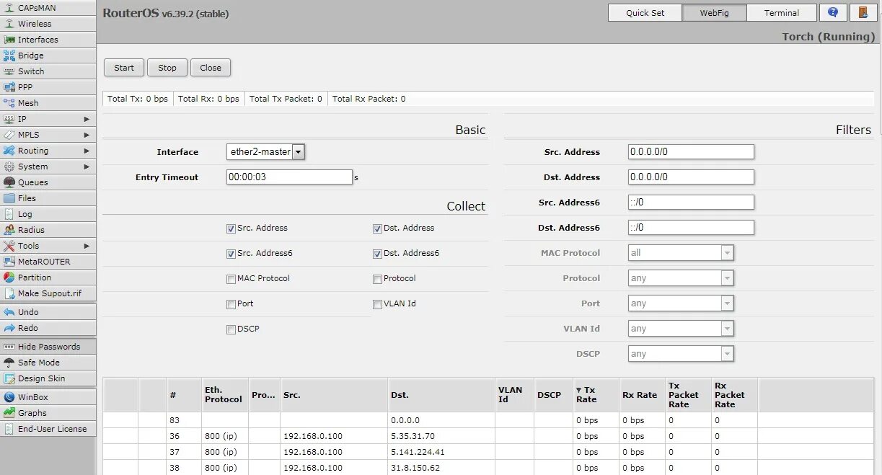The height and width of the screenshot is (475, 882).
Task: Expand the Routing submenu arrow
Action: (x=87, y=151)
